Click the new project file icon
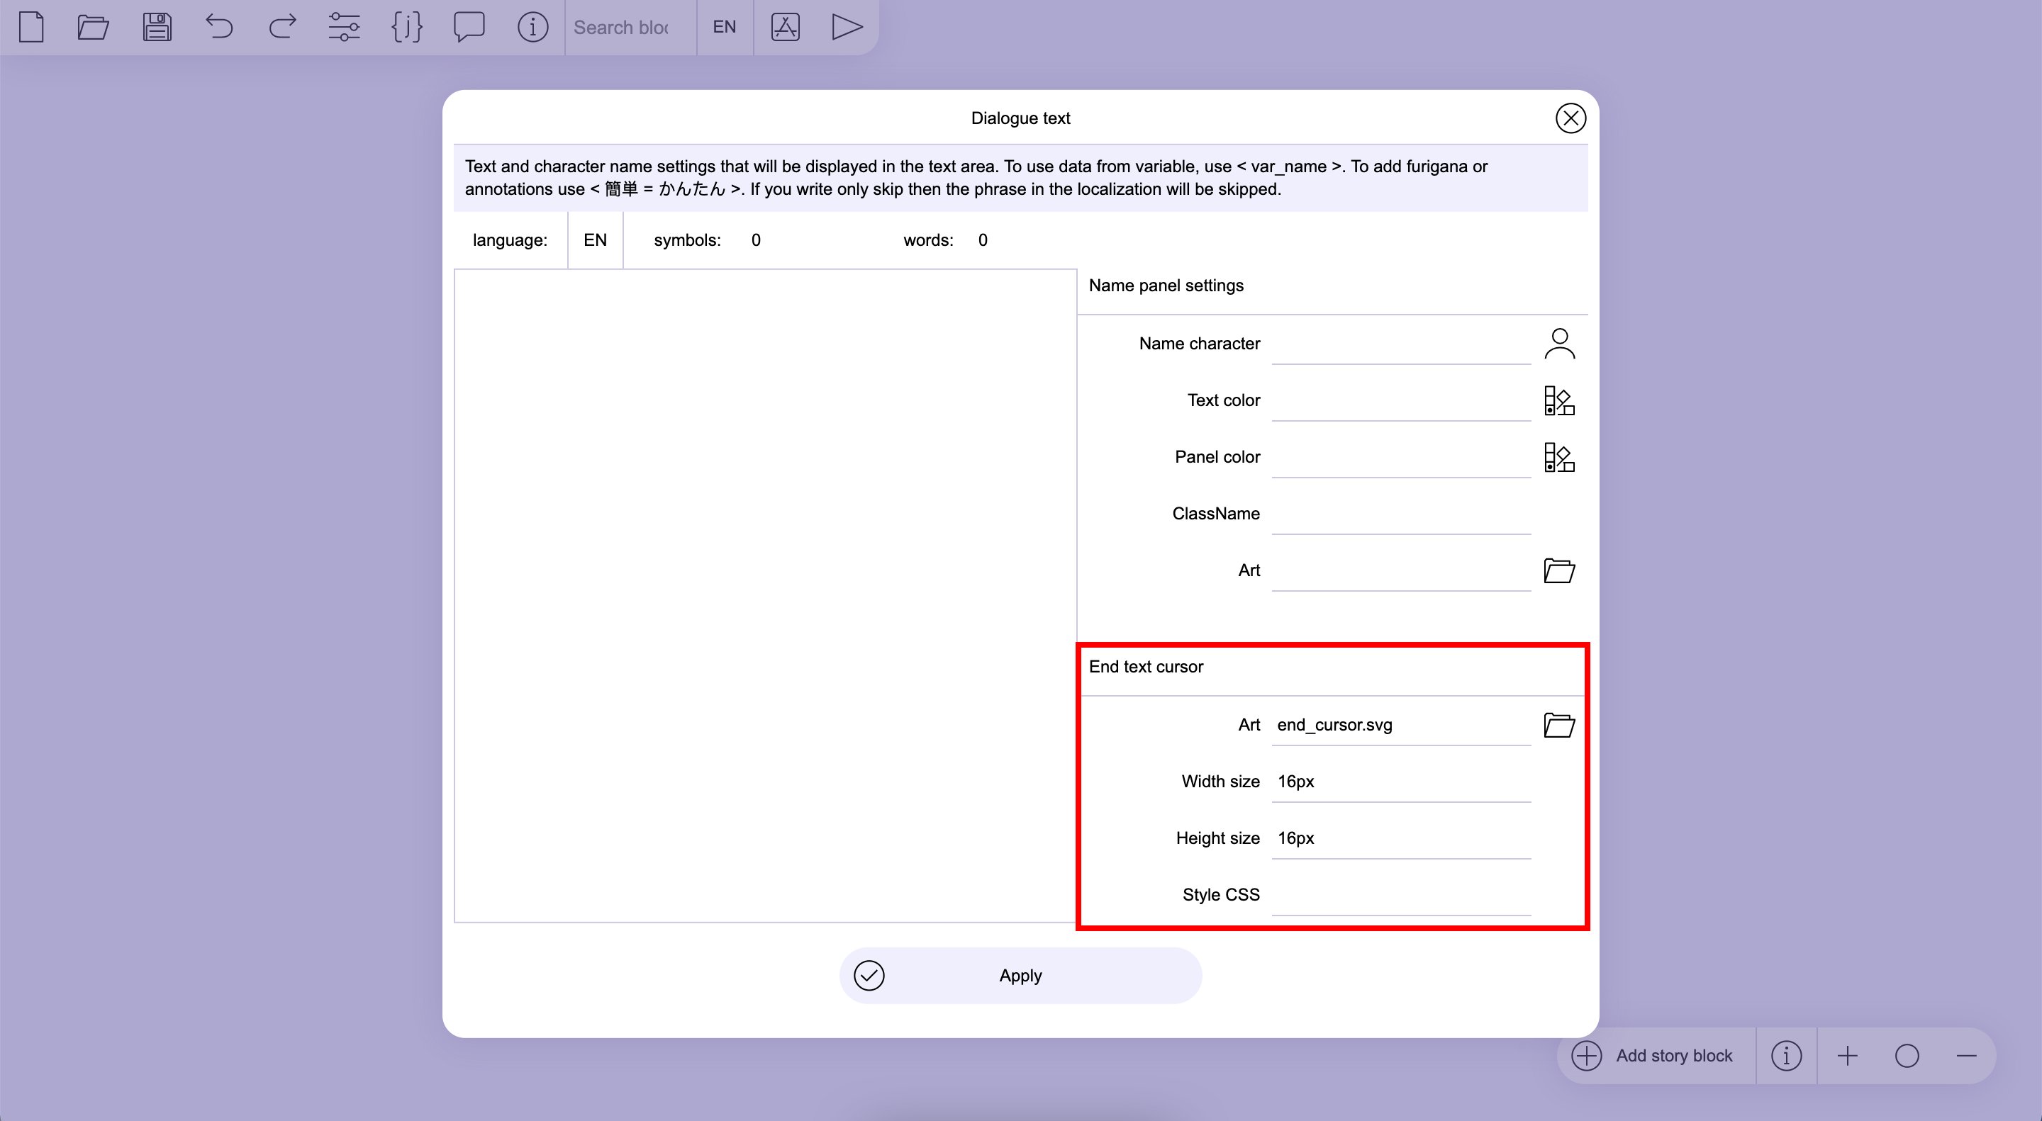2042x1121 pixels. coord(31,27)
